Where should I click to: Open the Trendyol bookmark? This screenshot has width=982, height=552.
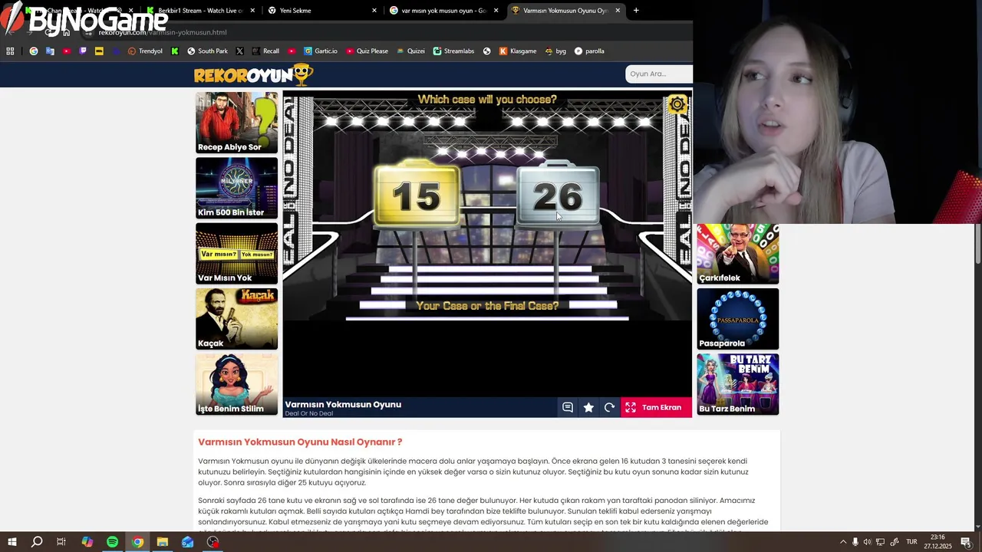point(145,51)
